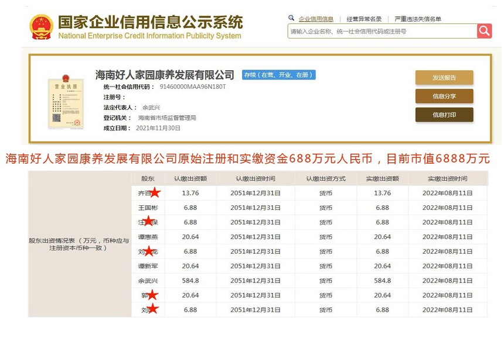Click 584.8 in the 实缴出资额 column

(383, 281)
